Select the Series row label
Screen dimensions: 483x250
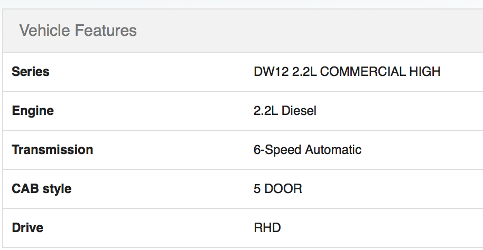click(31, 72)
